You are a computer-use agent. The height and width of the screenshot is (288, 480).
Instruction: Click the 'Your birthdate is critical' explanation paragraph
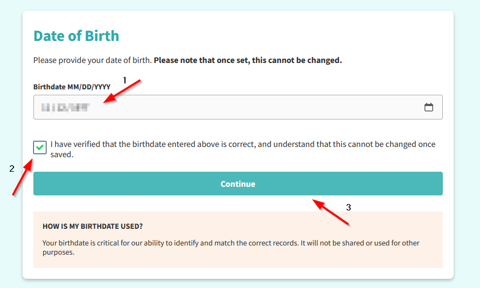(231, 248)
